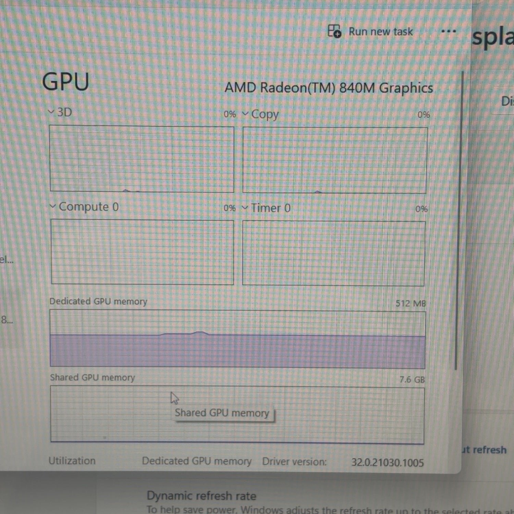The width and height of the screenshot is (514, 514).
Task: Open the three-dot more options menu
Action: [449, 31]
